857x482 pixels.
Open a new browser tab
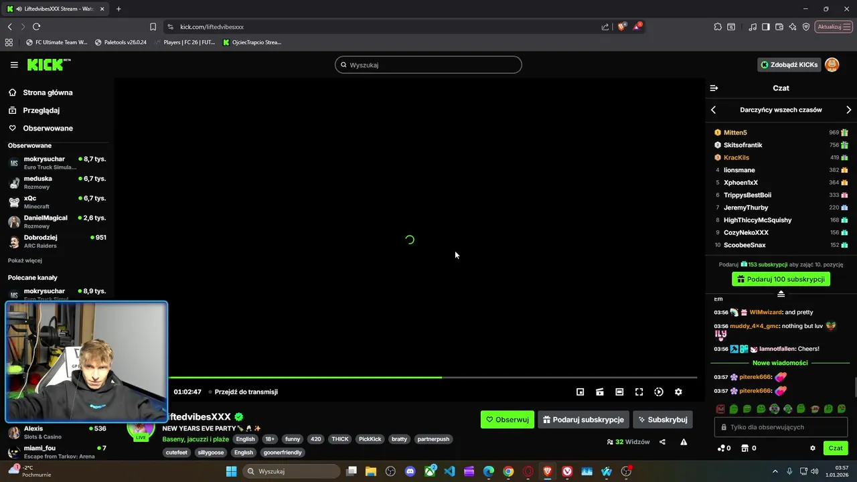(119, 9)
